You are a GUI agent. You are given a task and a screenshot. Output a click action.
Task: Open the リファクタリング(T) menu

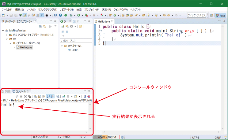(x=48, y=9)
